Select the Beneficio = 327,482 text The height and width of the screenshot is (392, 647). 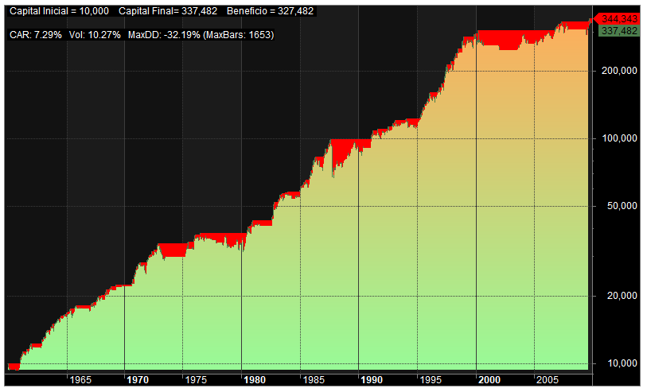[x=271, y=11]
